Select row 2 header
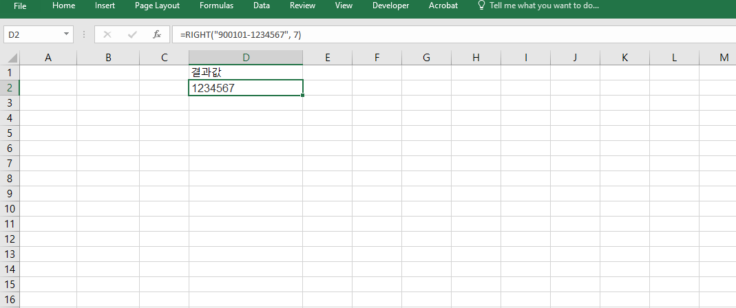Viewport: 736px width, 308px height. [10, 88]
